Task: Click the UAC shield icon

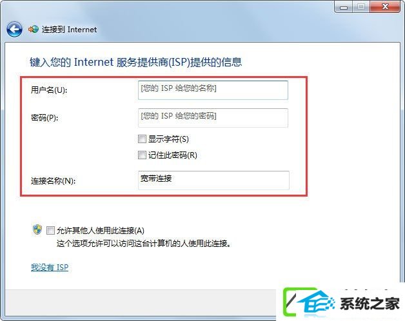Action: pyautogui.click(x=37, y=229)
